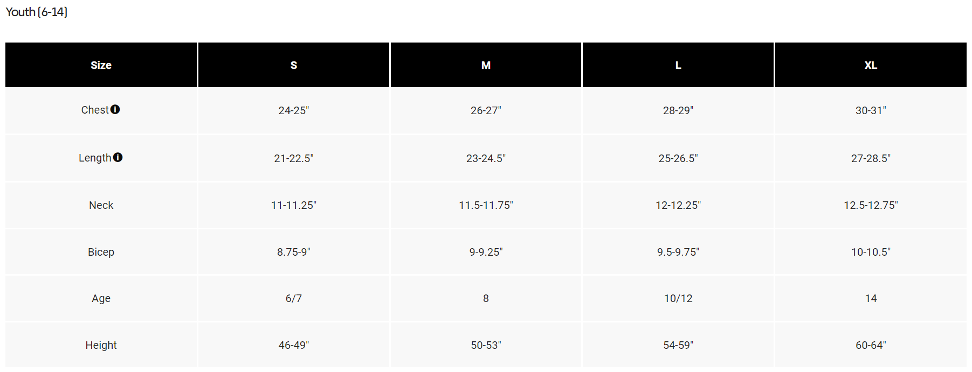Select the L size column header
The image size is (972, 372).
click(x=678, y=65)
